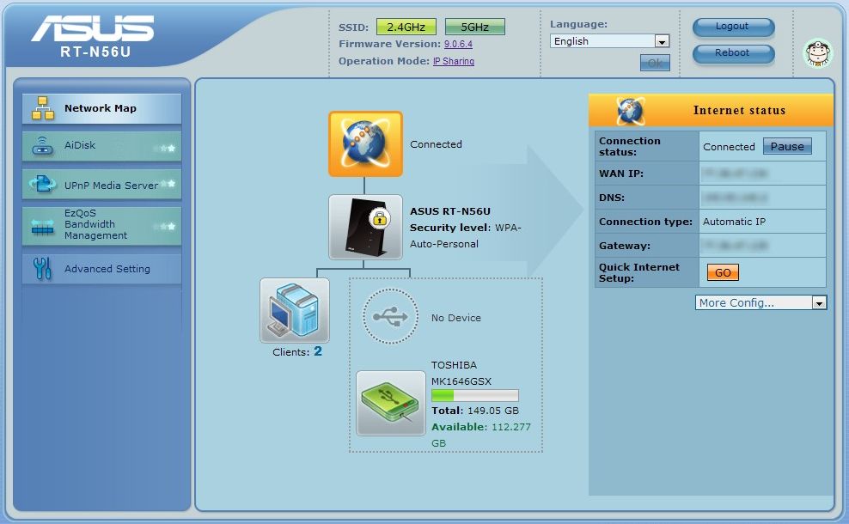Open UPnP Media Server page
Screen dimensions: 849x524
101,185
